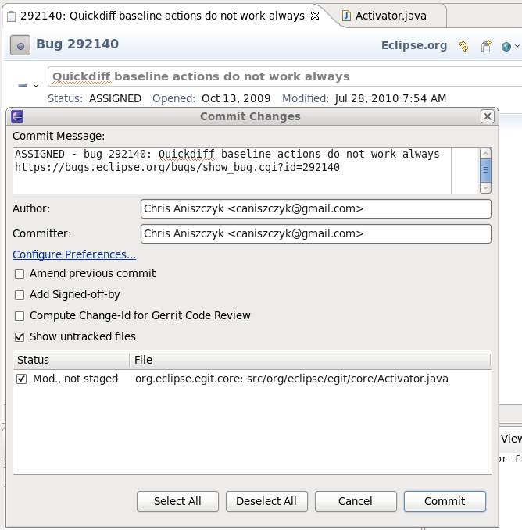Sort files by the Status column header

tap(71, 360)
